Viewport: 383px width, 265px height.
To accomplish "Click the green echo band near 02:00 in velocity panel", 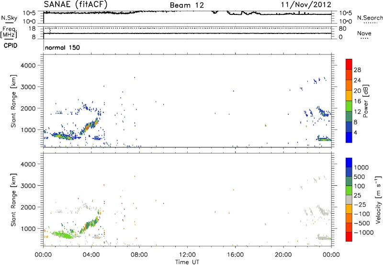I will tap(63, 235).
